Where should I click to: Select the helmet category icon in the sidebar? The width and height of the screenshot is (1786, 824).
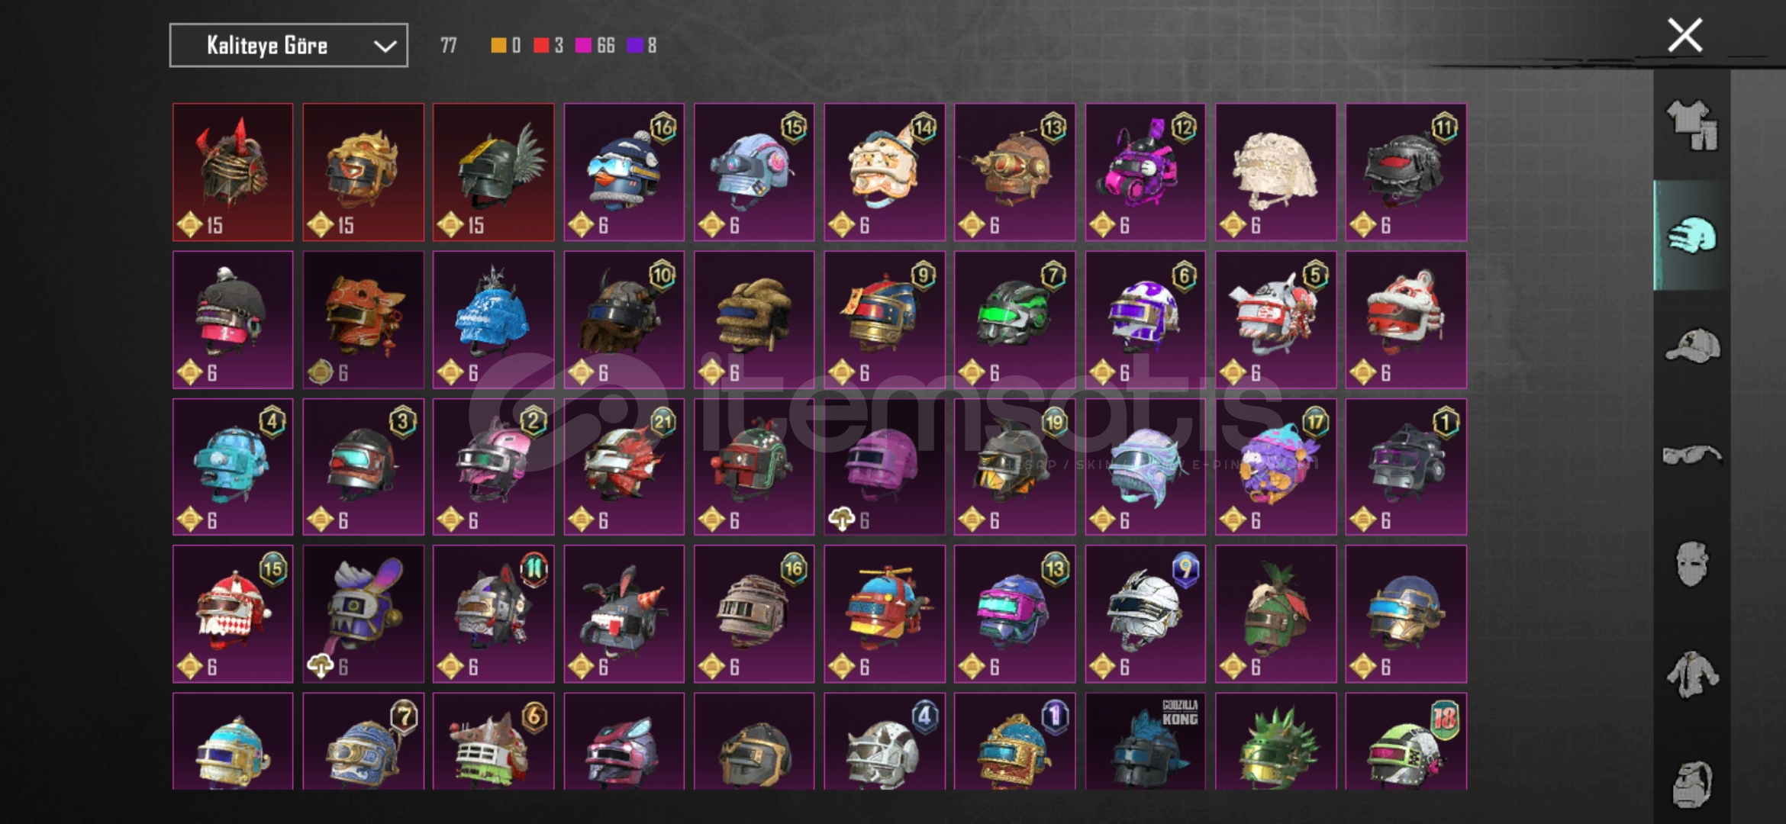tap(1691, 235)
